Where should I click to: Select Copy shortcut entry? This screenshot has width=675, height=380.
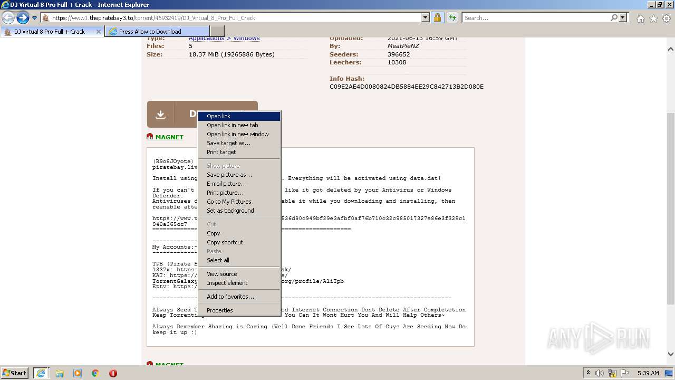(x=239, y=242)
